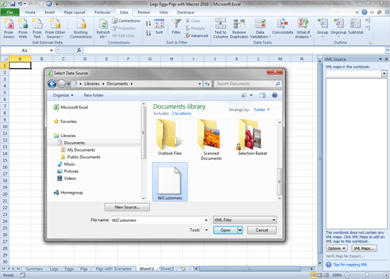Click the Cancel button
This screenshot has width=390, height=279.
coord(262,230)
